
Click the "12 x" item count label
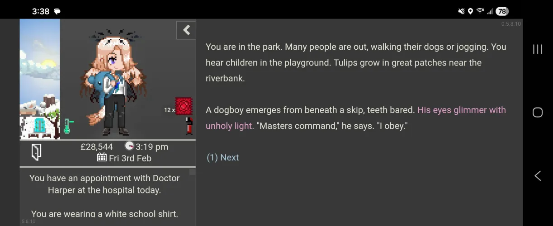pos(170,110)
